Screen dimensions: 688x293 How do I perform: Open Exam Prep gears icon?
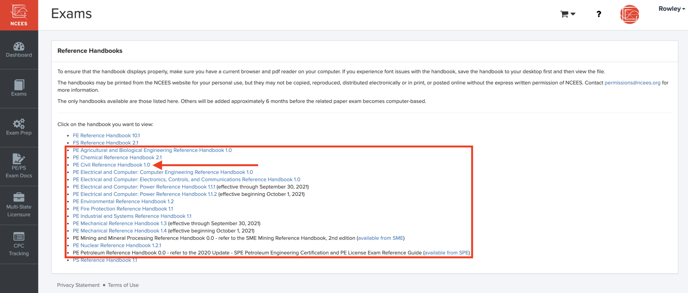click(x=19, y=124)
